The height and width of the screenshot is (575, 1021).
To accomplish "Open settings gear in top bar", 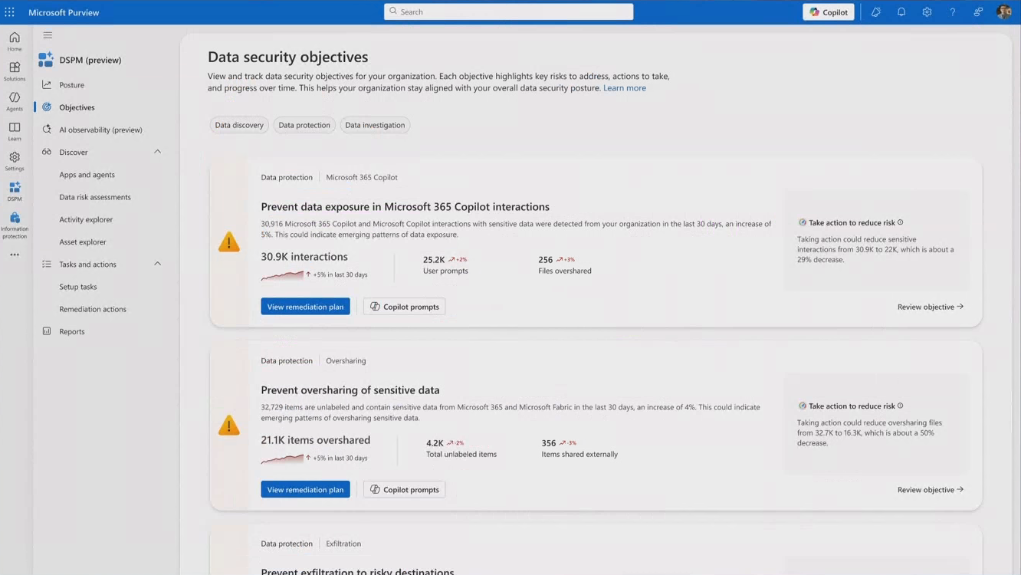I will 927,12.
